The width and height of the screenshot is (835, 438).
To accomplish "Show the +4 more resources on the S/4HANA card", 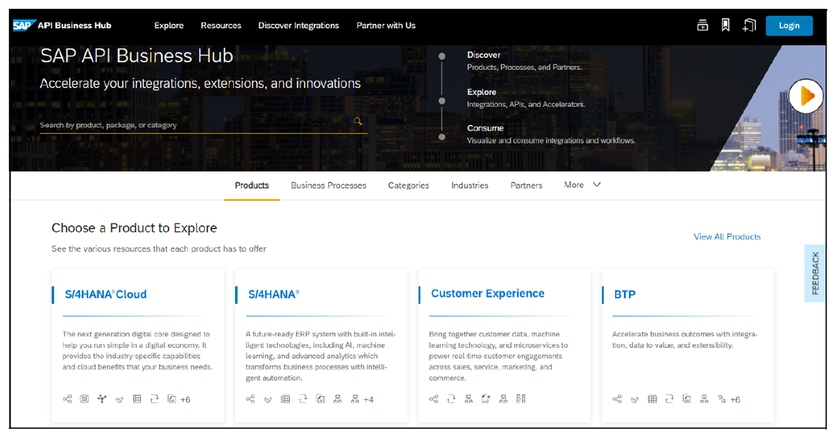I will (368, 399).
